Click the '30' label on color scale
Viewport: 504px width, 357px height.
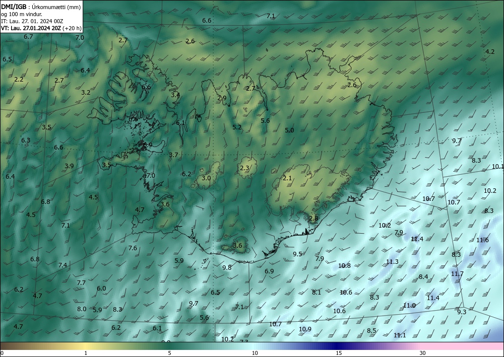pyautogui.click(x=423, y=353)
